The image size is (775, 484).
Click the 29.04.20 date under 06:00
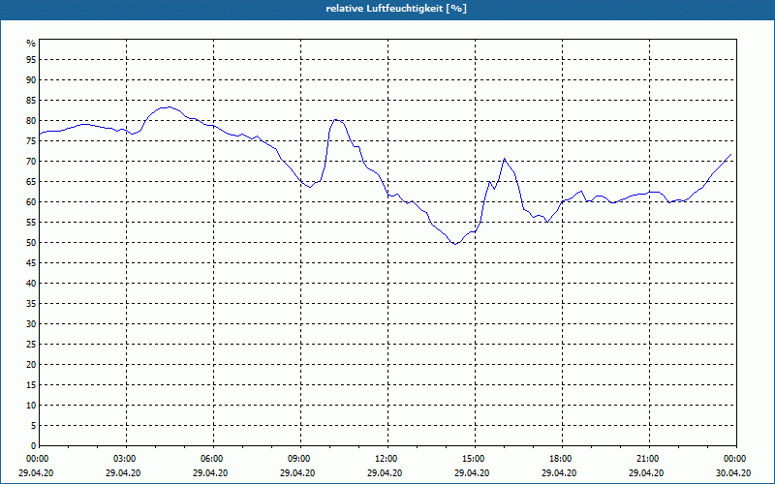[210, 473]
